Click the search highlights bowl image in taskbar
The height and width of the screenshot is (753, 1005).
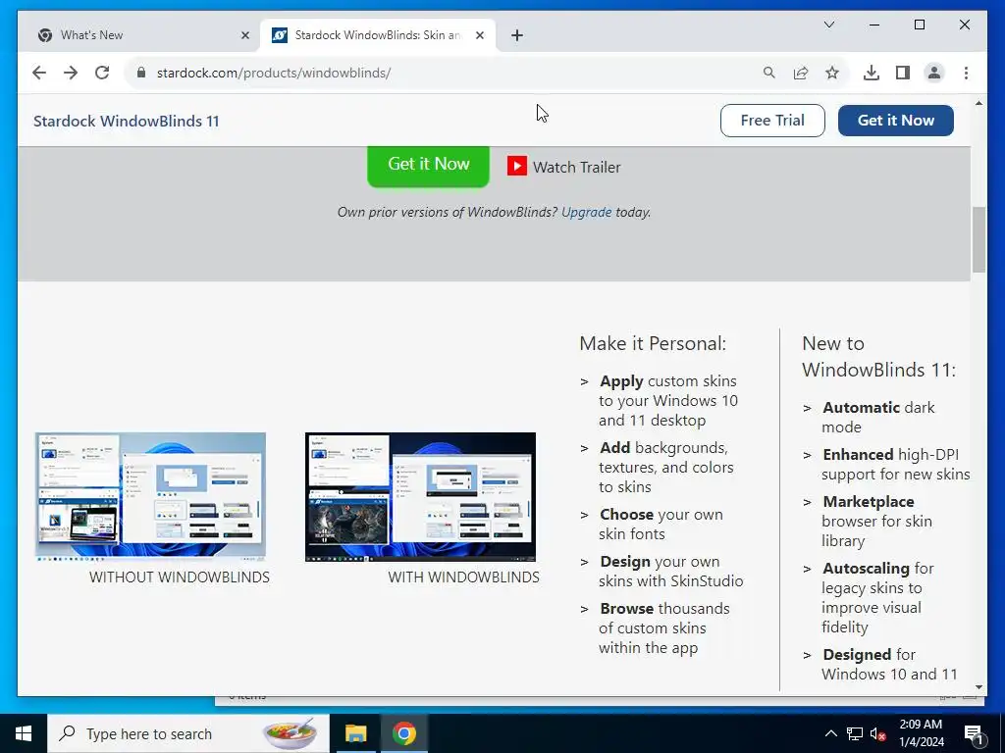click(291, 733)
